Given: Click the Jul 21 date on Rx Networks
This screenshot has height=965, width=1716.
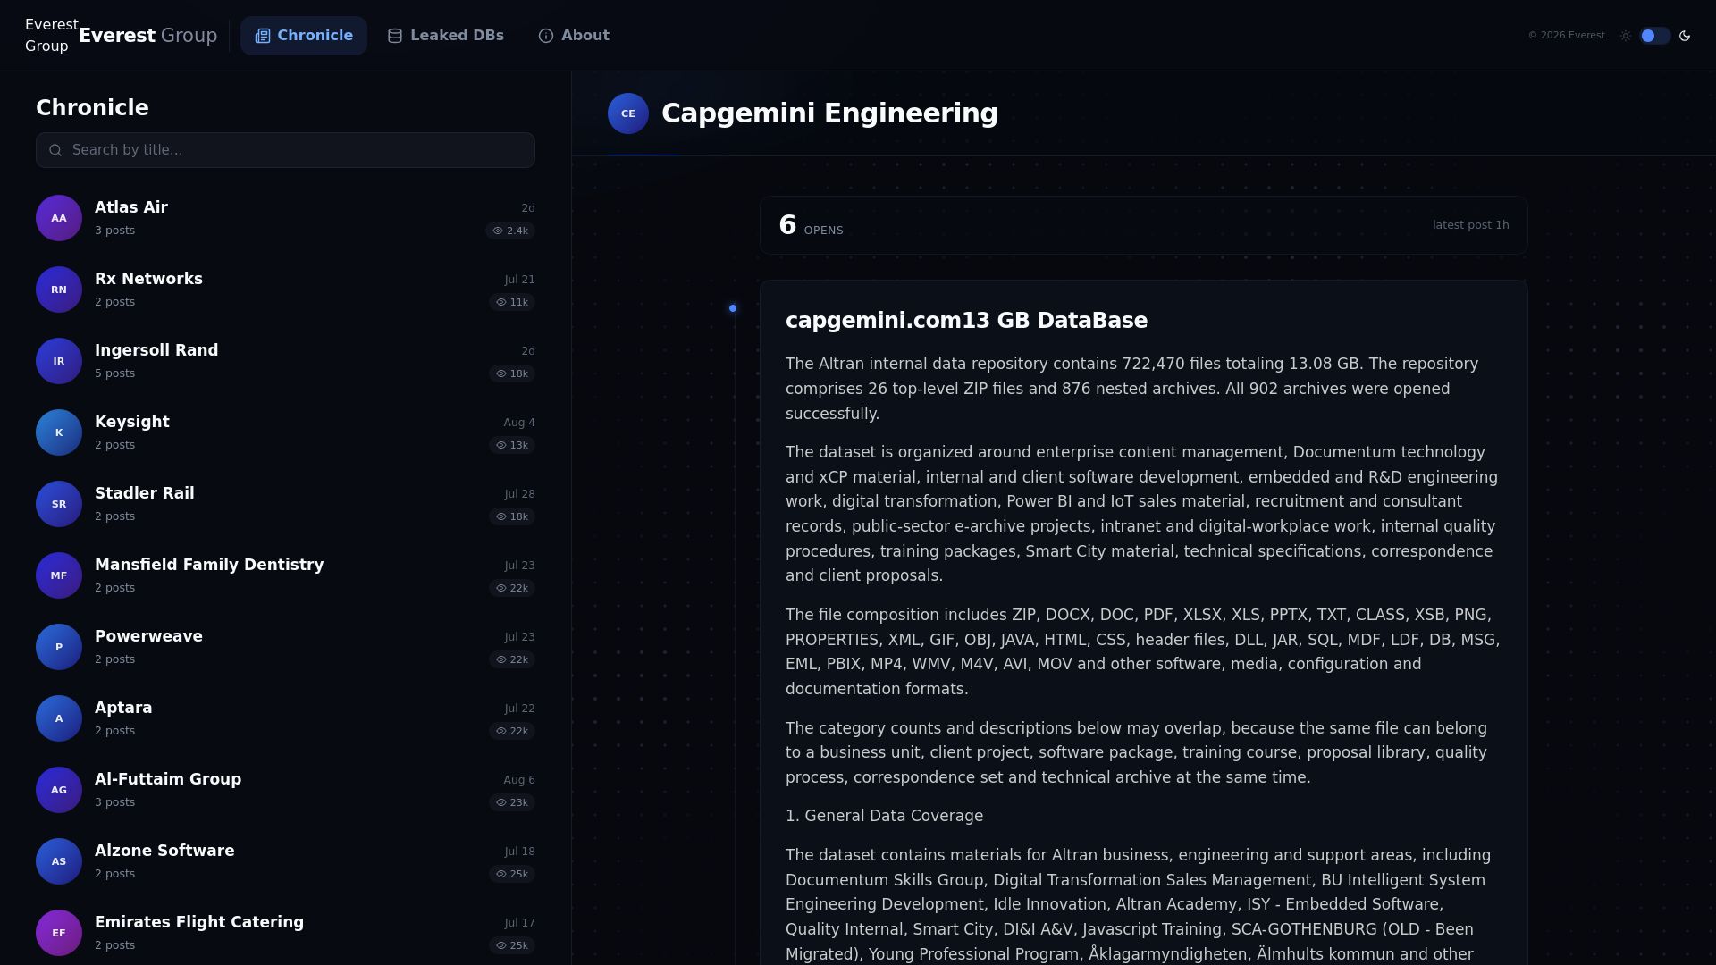Looking at the screenshot, I should point(519,280).
